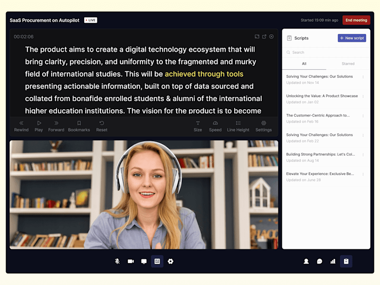Click the New script button
The width and height of the screenshot is (380, 285).
pos(352,38)
